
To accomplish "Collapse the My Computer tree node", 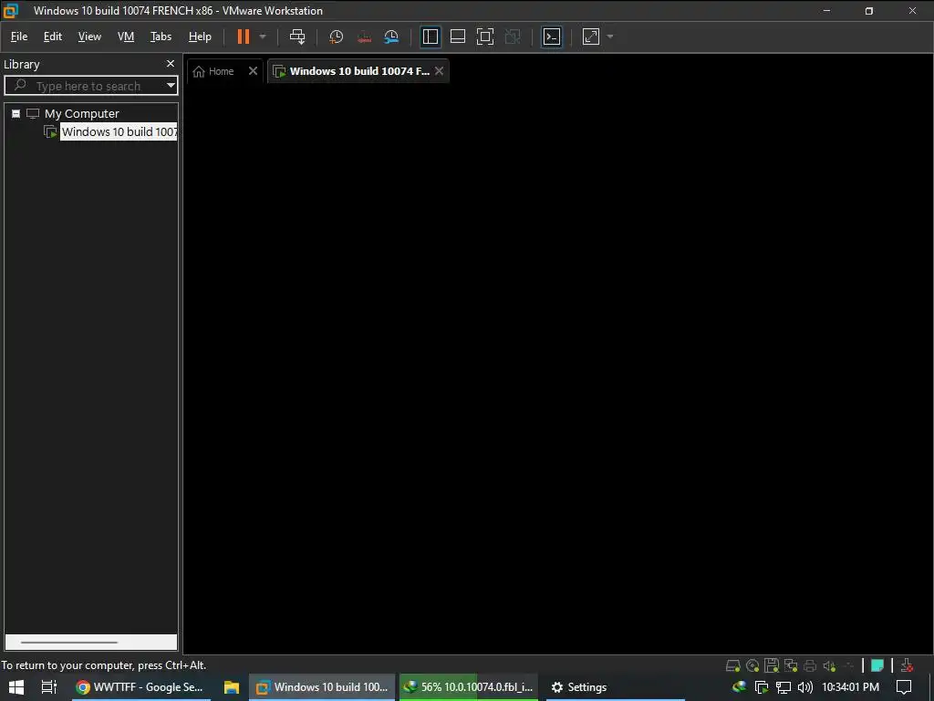I will click(16, 113).
